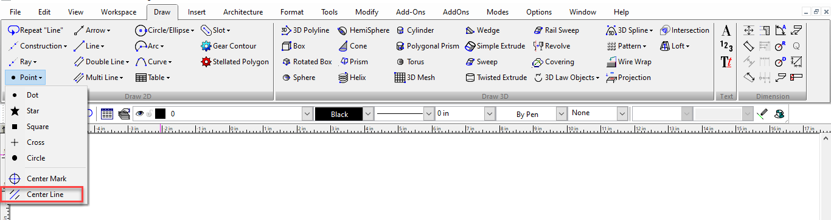831x220 pixels.
Task: Pick the Twisted Extrude tool
Action: (x=496, y=78)
